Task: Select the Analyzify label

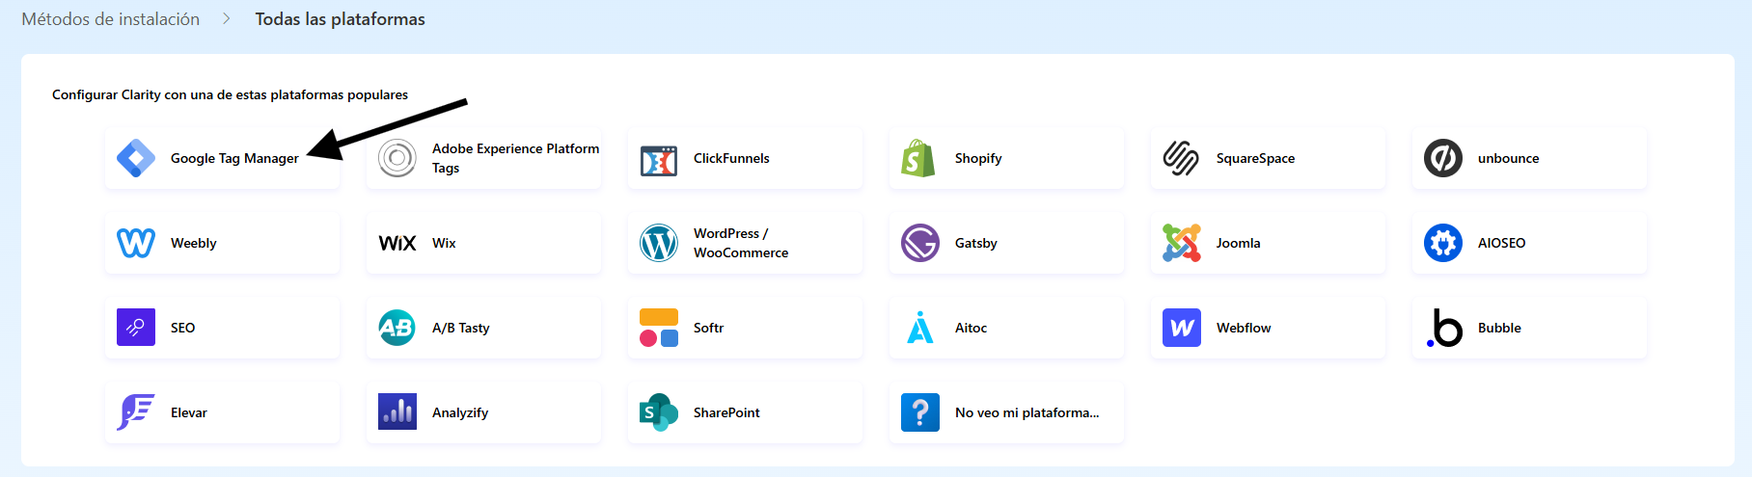Action: pyautogui.click(x=460, y=412)
